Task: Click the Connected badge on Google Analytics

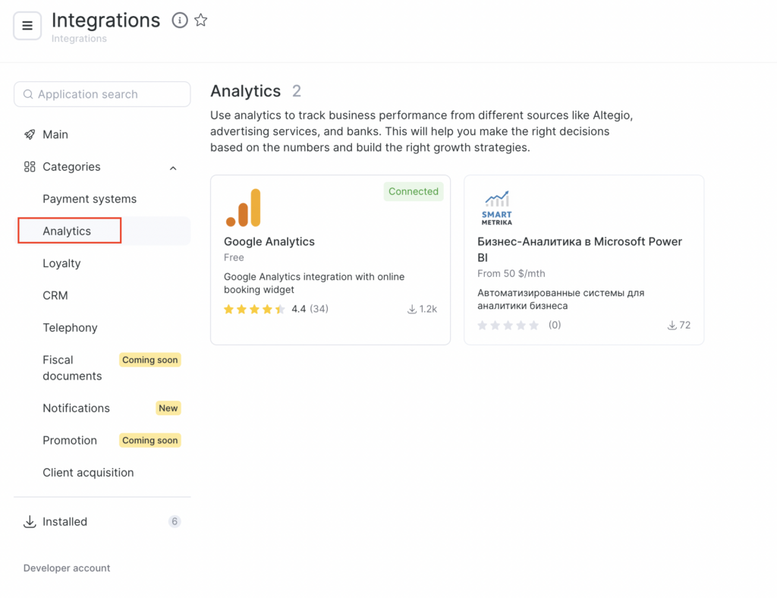Action: (413, 191)
